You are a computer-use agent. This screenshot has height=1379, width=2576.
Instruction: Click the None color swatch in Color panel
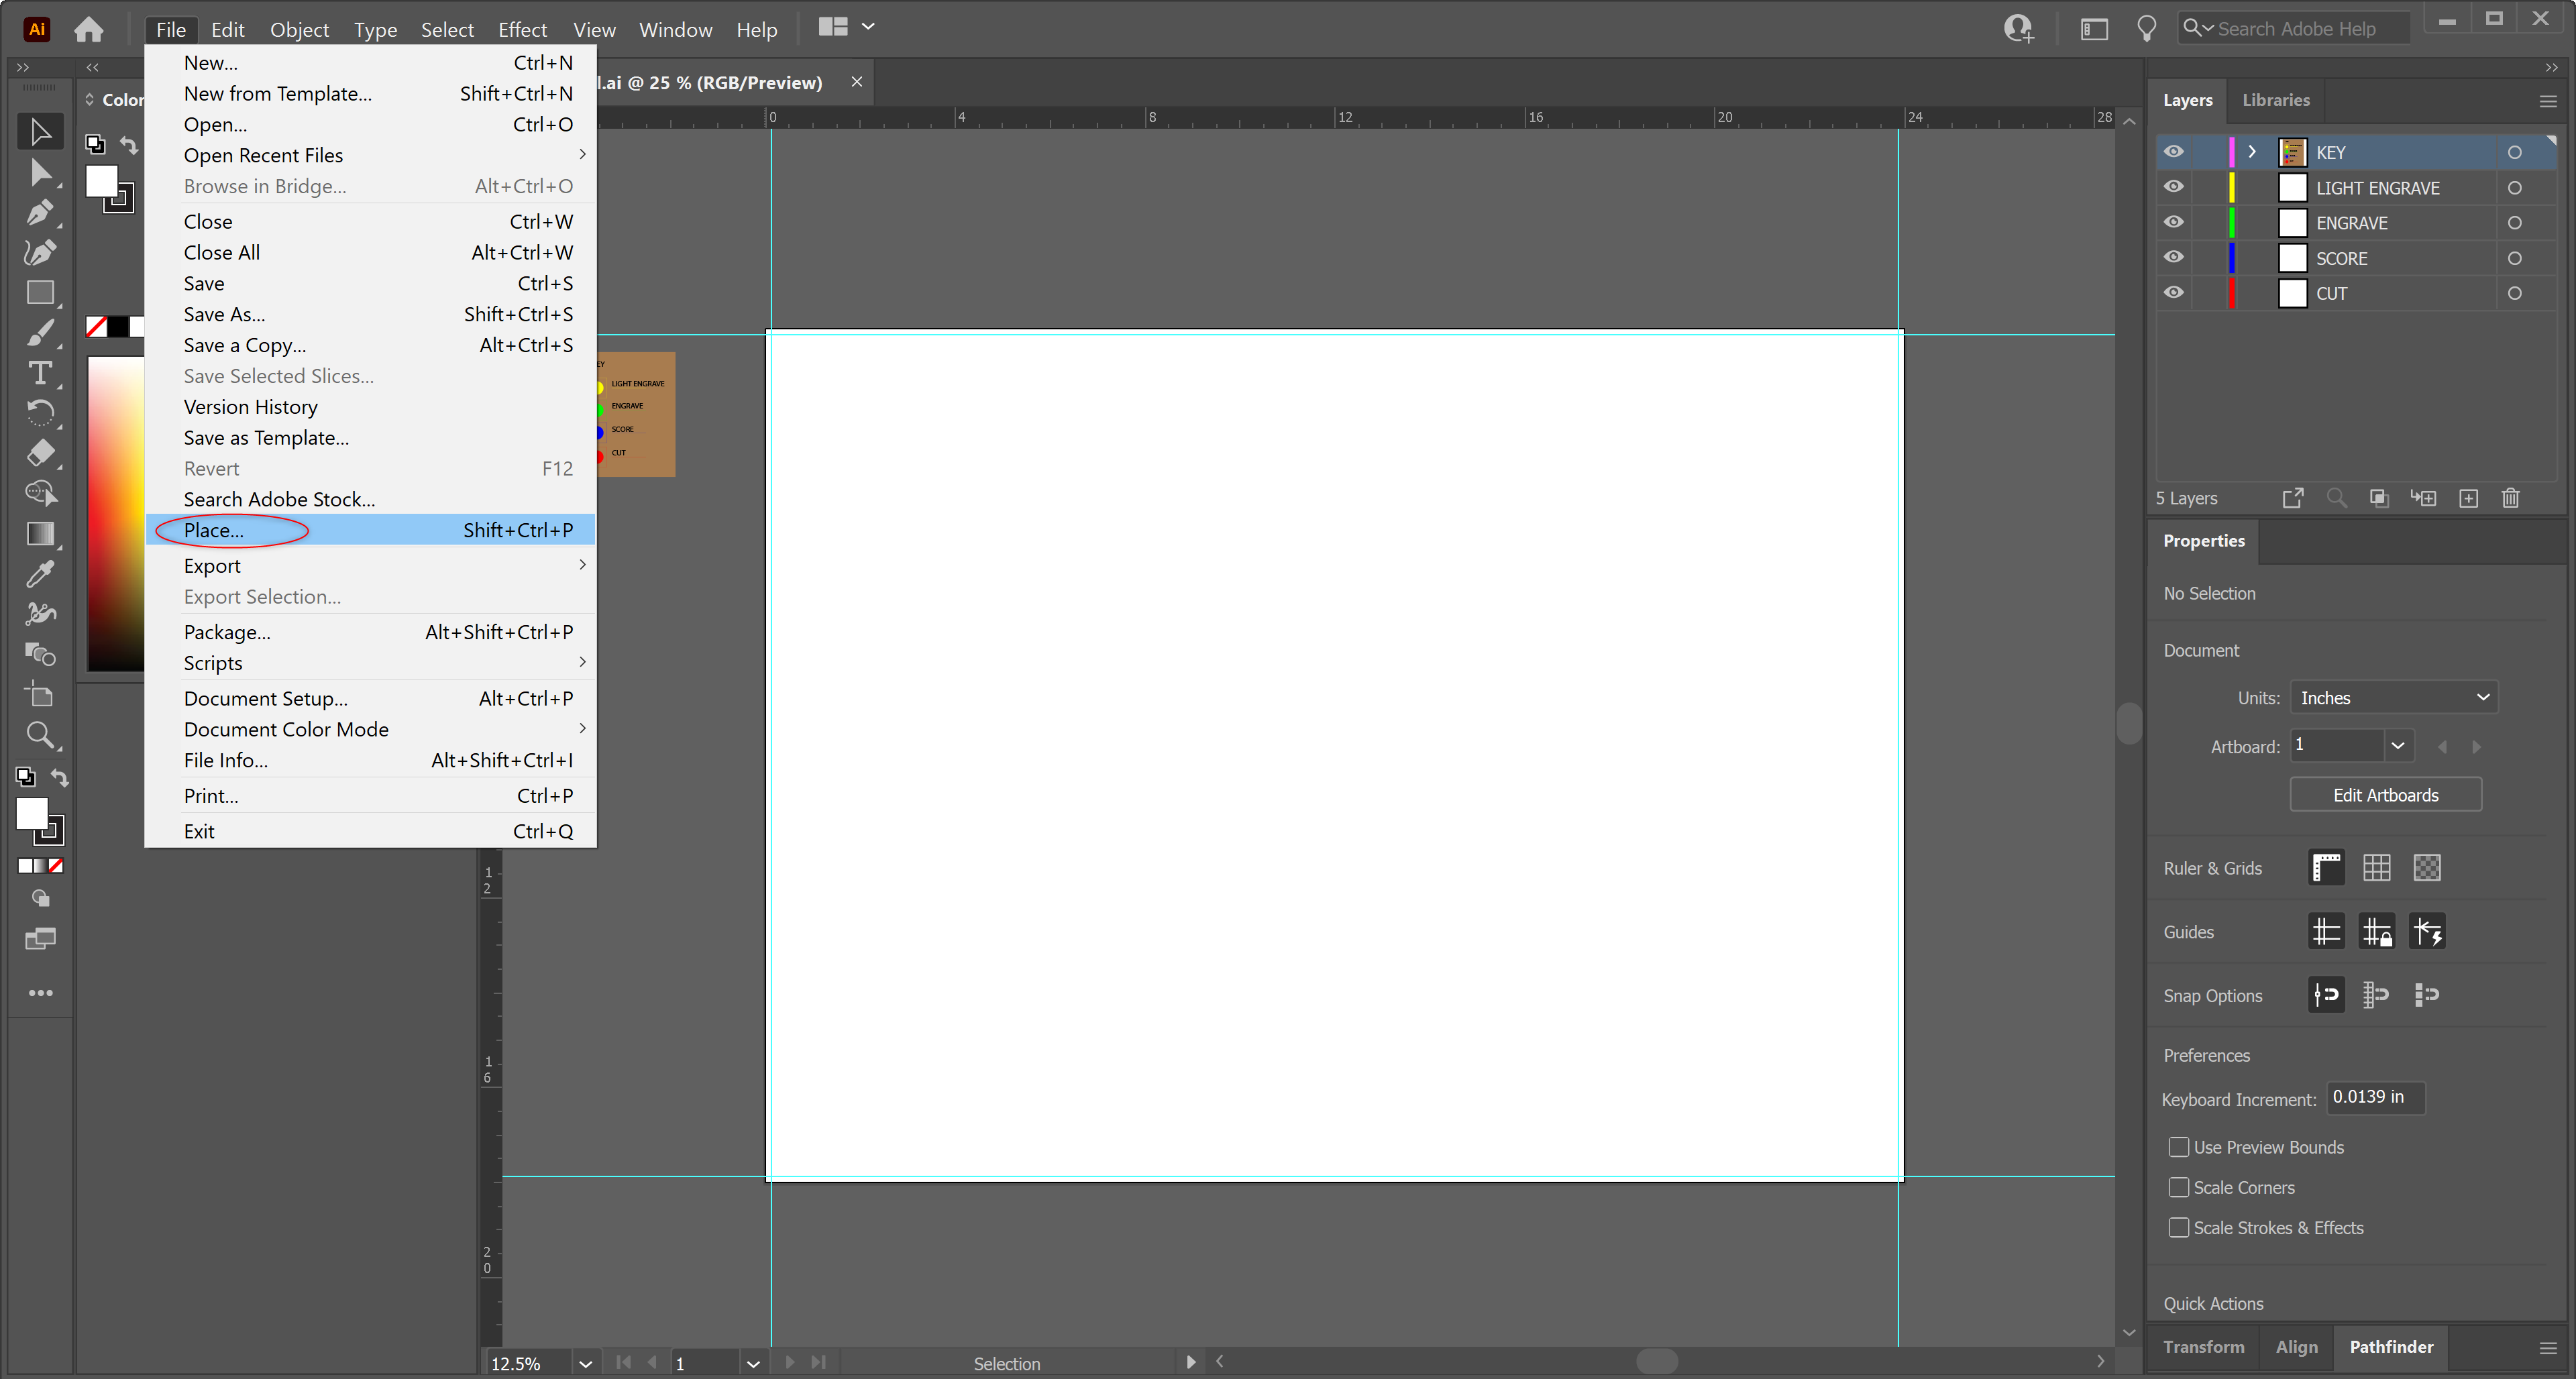tap(97, 326)
